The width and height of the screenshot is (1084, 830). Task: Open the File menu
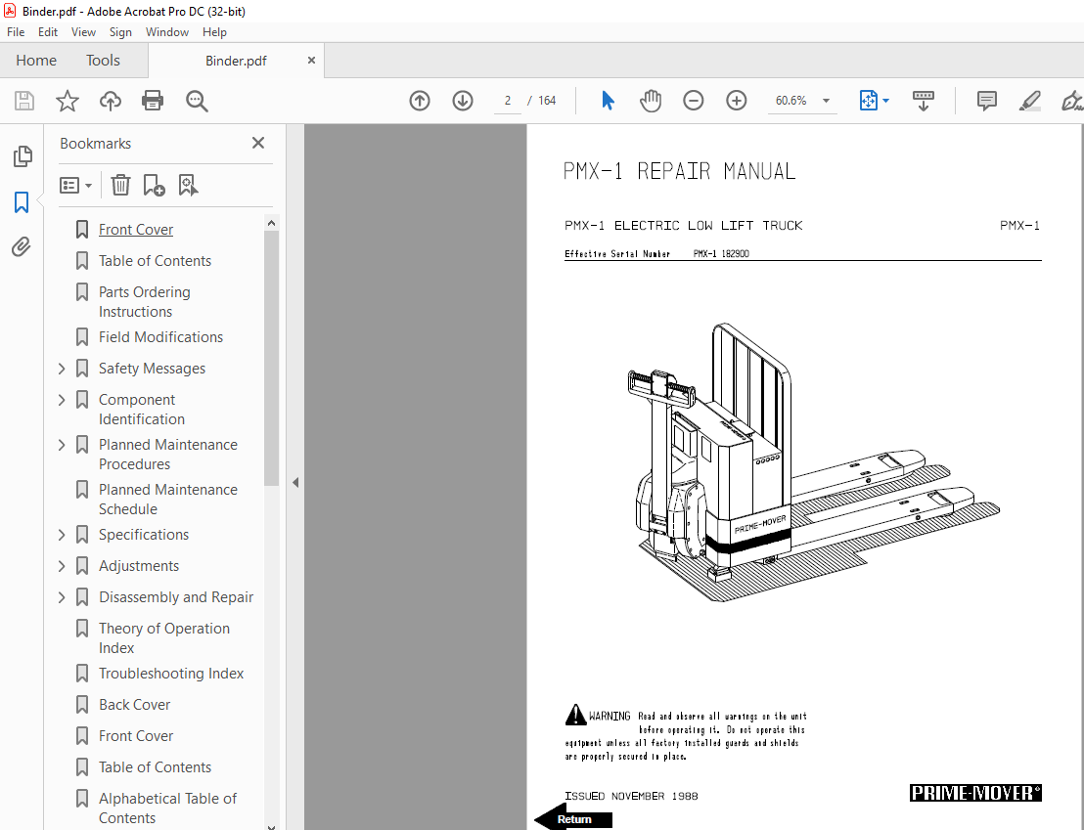coord(16,32)
